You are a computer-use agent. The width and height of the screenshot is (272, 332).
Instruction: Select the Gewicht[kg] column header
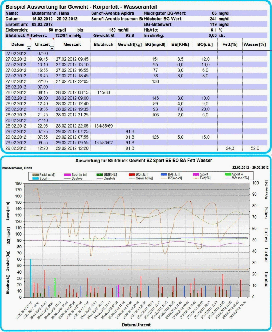pyautogui.click(x=130, y=45)
